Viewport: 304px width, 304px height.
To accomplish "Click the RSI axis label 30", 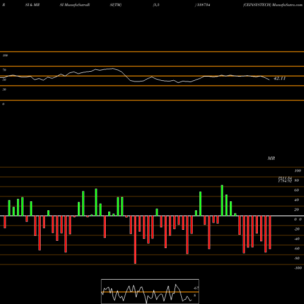I will (x=4, y=89).
